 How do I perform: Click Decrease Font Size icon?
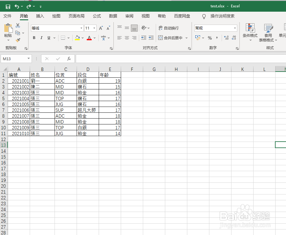108,28
